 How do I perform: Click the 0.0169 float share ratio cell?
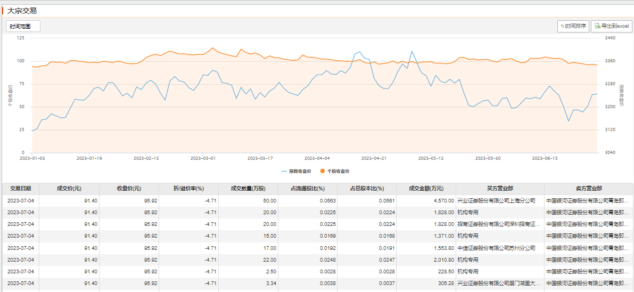coord(308,236)
